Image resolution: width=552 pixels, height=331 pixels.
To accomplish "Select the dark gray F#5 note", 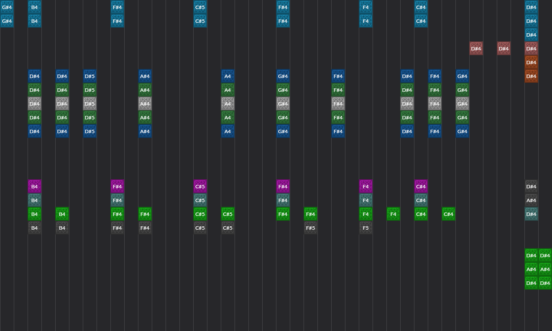I will pyautogui.click(x=310, y=228).
